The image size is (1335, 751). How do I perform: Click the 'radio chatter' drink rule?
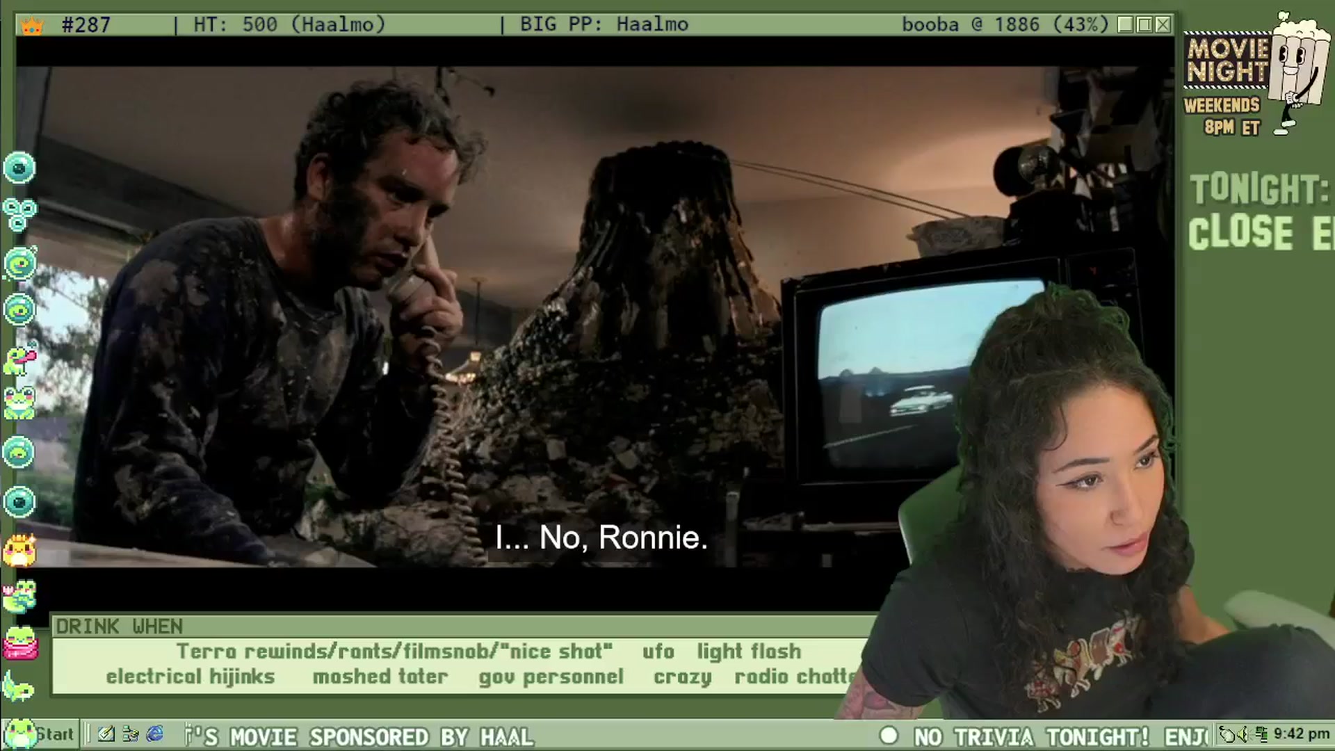[x=795, y=677]
